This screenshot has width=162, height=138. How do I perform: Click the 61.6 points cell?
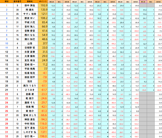(x=43, y=31)
